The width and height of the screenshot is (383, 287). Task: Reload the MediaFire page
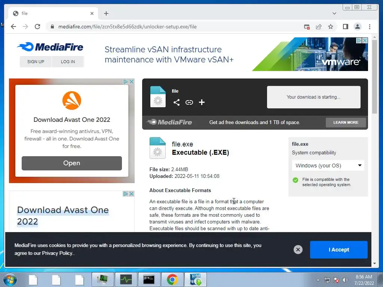(37, 27)
